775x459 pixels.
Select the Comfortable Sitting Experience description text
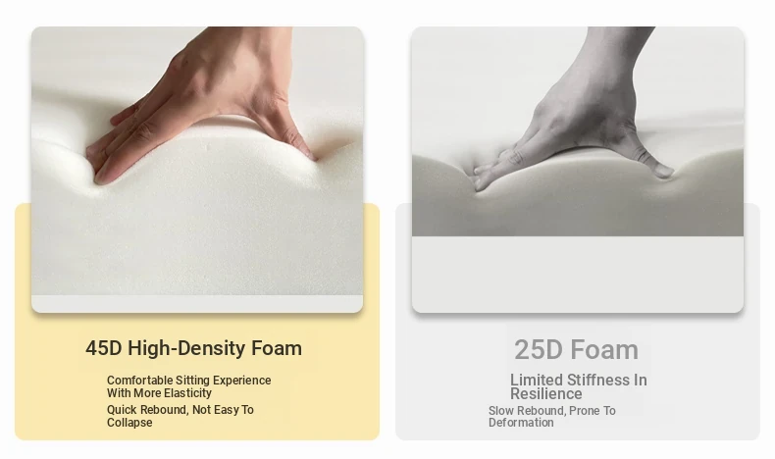point(188,386)
